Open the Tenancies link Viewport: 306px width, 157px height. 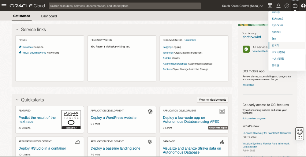point(168,53)
